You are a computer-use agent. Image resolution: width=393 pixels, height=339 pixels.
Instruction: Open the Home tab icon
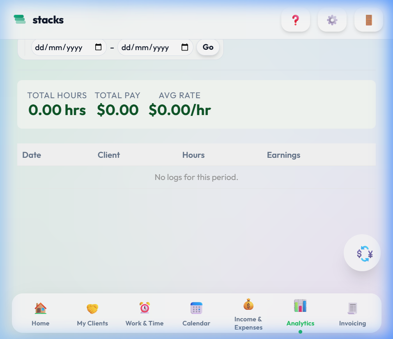pos(40,308)
